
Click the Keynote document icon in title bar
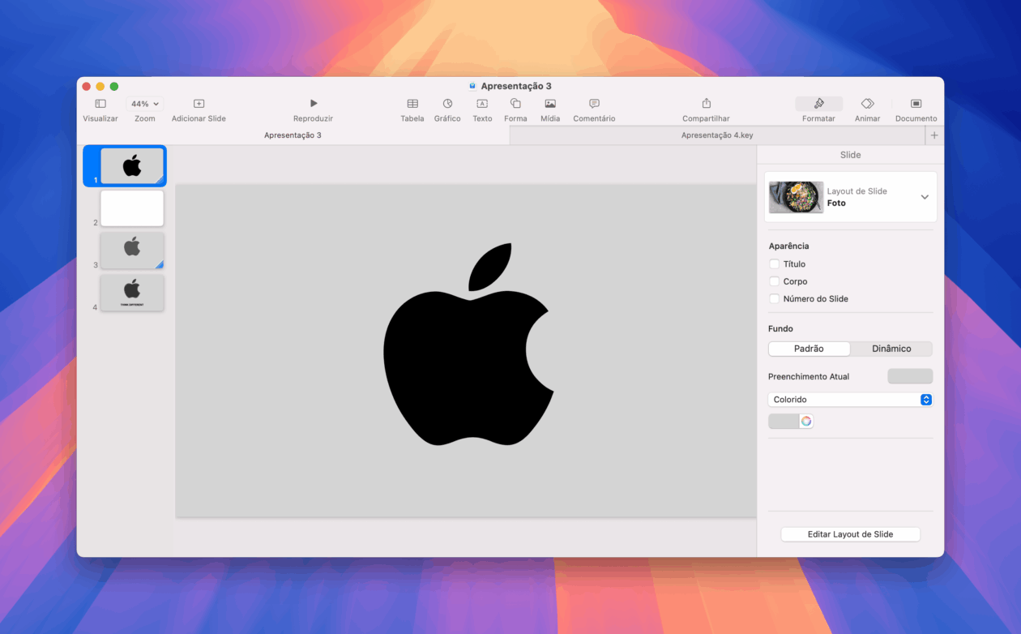click(473, 86)
